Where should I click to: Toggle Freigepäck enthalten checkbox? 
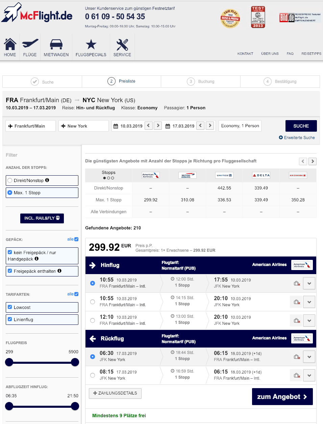coord(10,271)
